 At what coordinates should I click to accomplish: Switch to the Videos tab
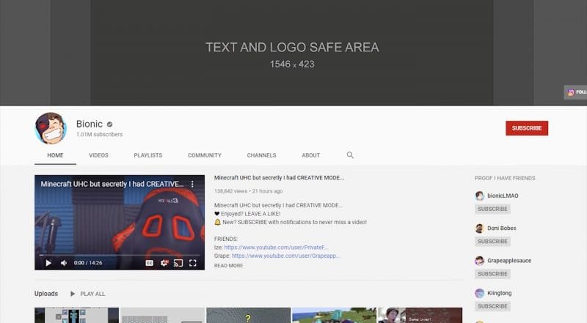pyautogui.click(x=98, y=155)
